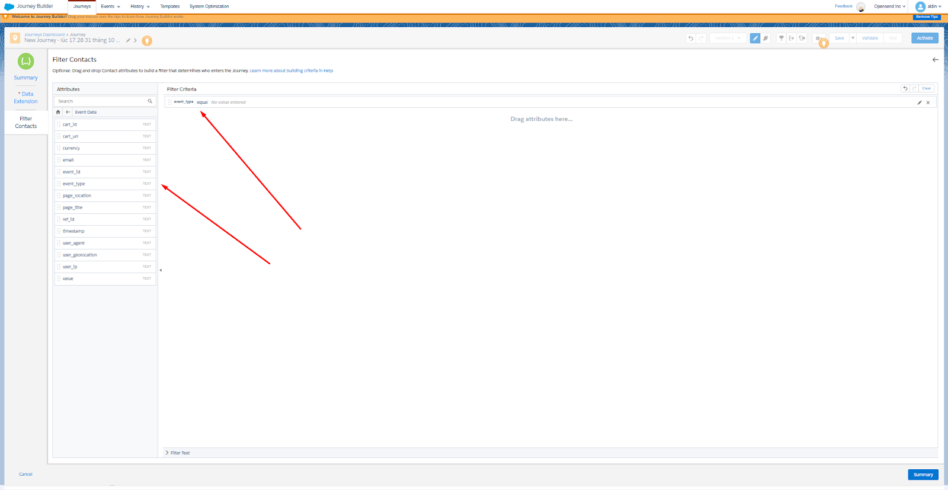
Task: Open the Opensend Inc account dropdown
Action: [x=889, y=7]
